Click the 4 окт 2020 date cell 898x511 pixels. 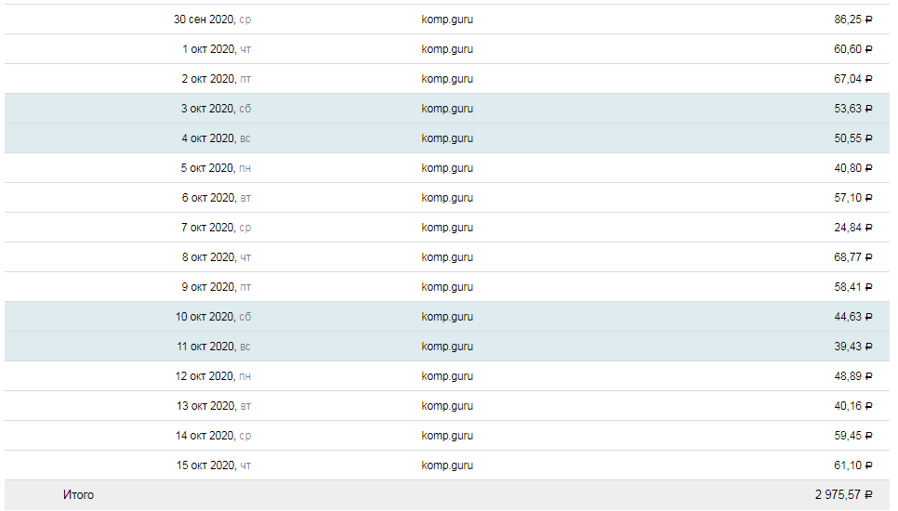point(216,138)
